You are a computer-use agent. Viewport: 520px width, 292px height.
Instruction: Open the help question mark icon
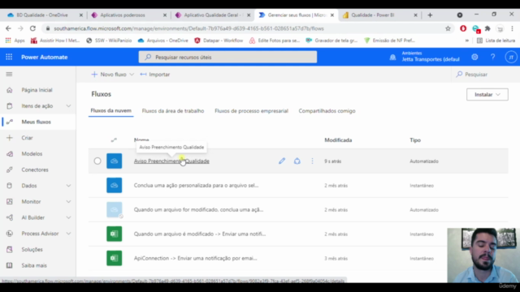[x=493, y=57]
